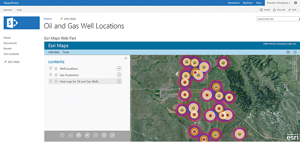Image resolution: width=300 pixels, height=142 pixels.
Task: Click the overlapping squares cluster icon
Action: (87, 135)
